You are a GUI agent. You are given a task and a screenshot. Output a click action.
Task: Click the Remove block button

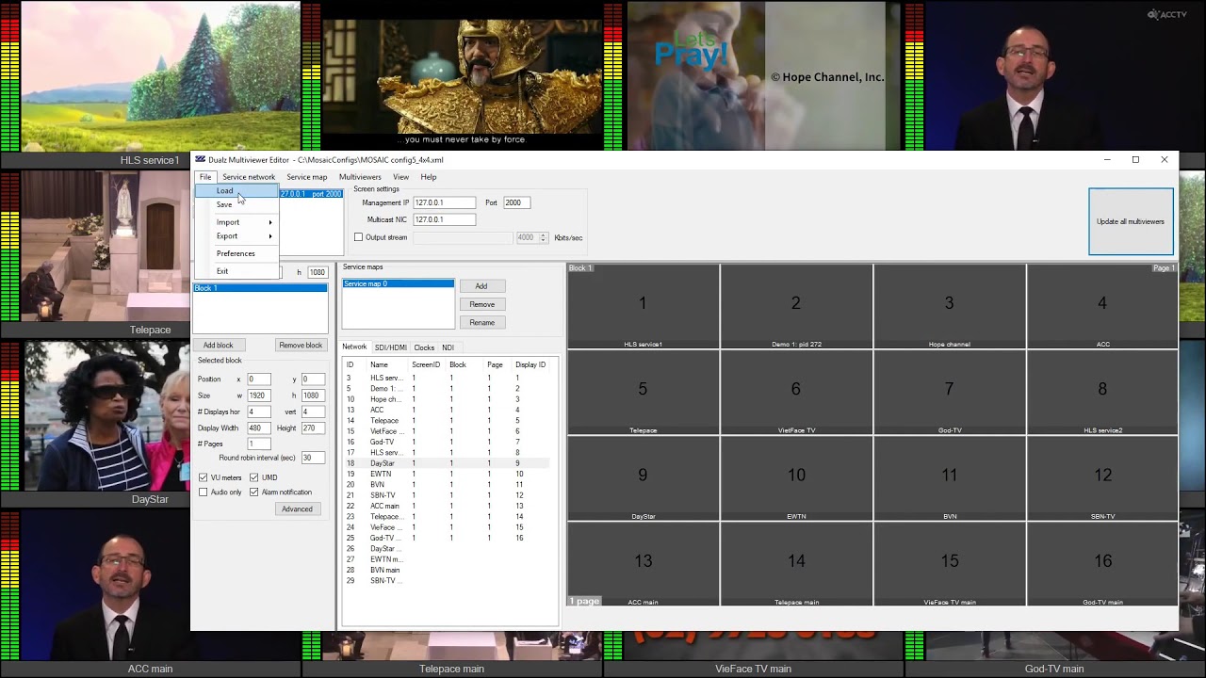pyautogui.click(x=301, y=346)
